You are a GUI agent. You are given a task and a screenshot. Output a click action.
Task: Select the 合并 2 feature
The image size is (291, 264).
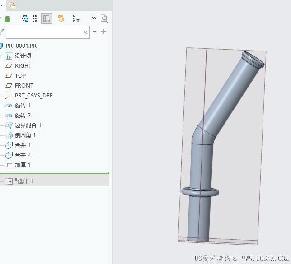[23, 155]
